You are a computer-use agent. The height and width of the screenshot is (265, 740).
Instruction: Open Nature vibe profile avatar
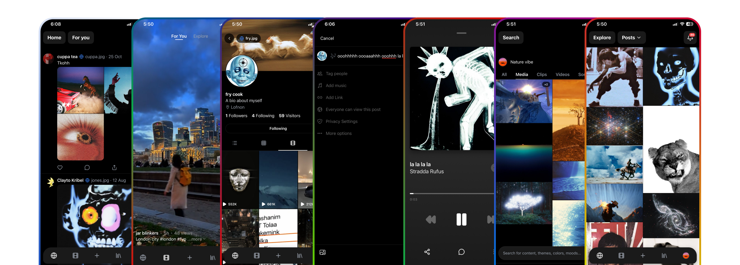(503, 62)
